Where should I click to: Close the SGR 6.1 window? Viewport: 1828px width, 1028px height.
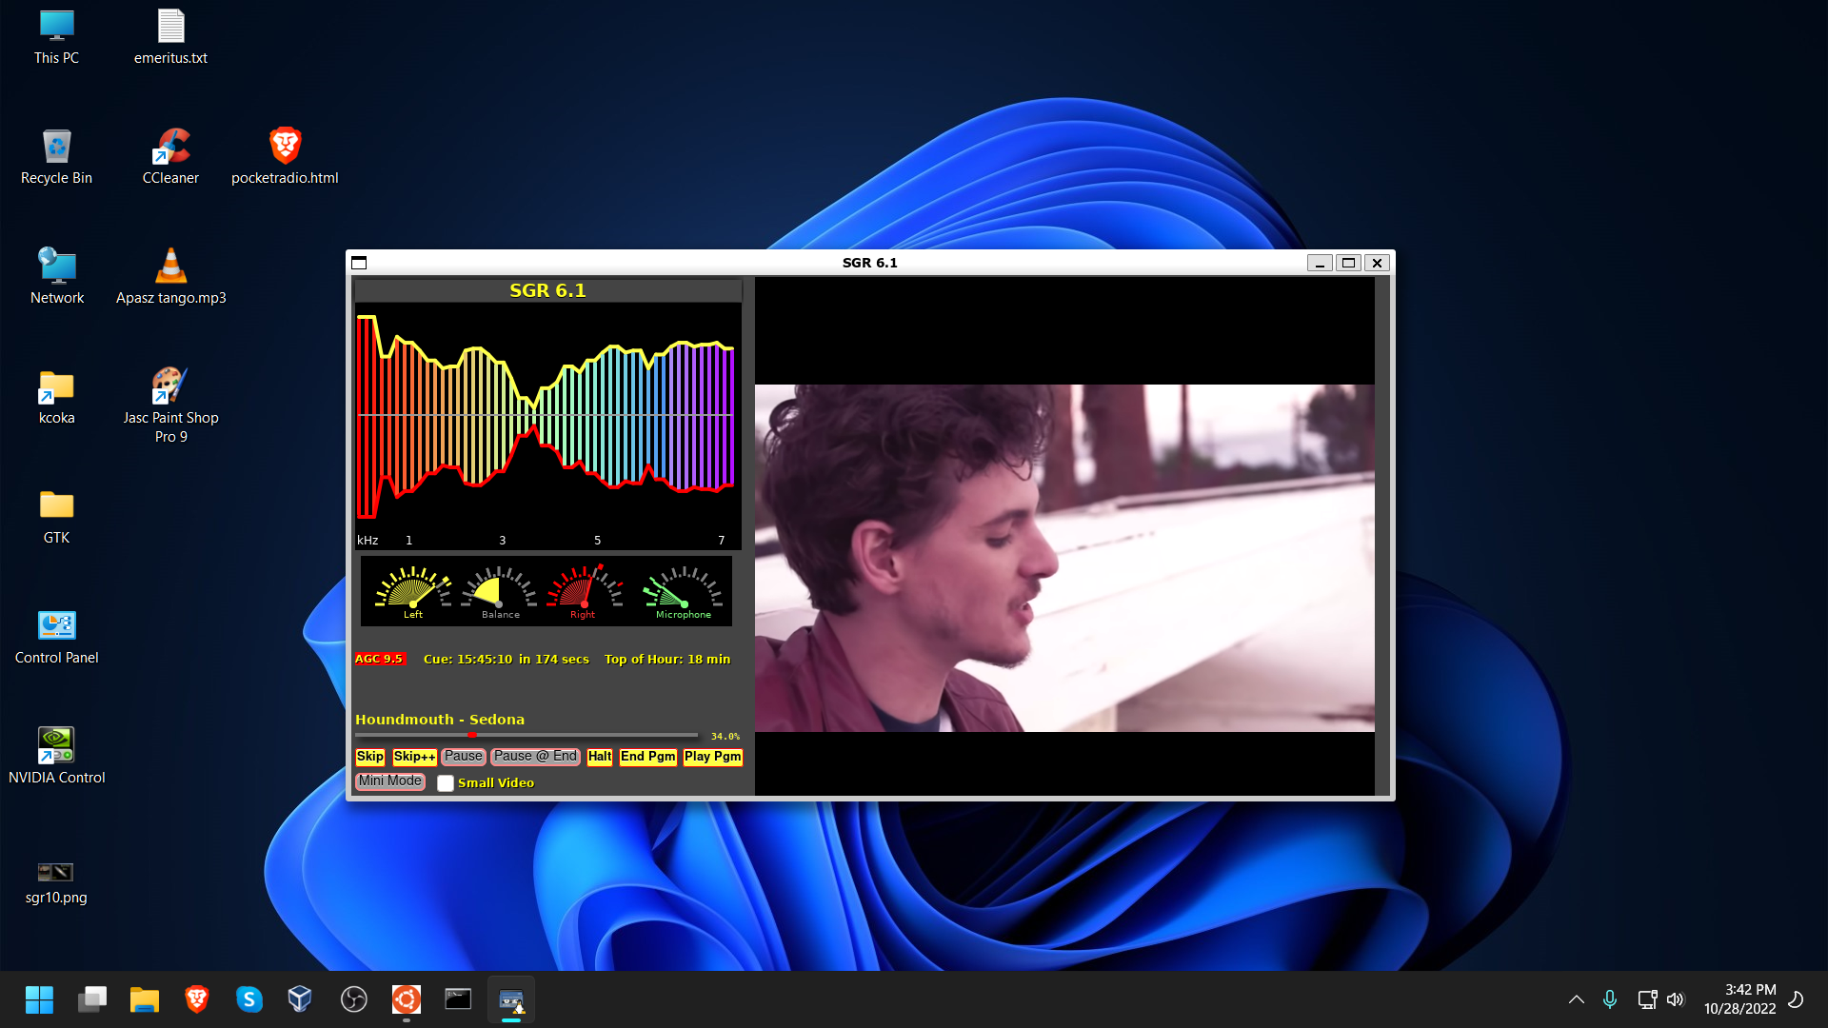(x=1377, y=263)
